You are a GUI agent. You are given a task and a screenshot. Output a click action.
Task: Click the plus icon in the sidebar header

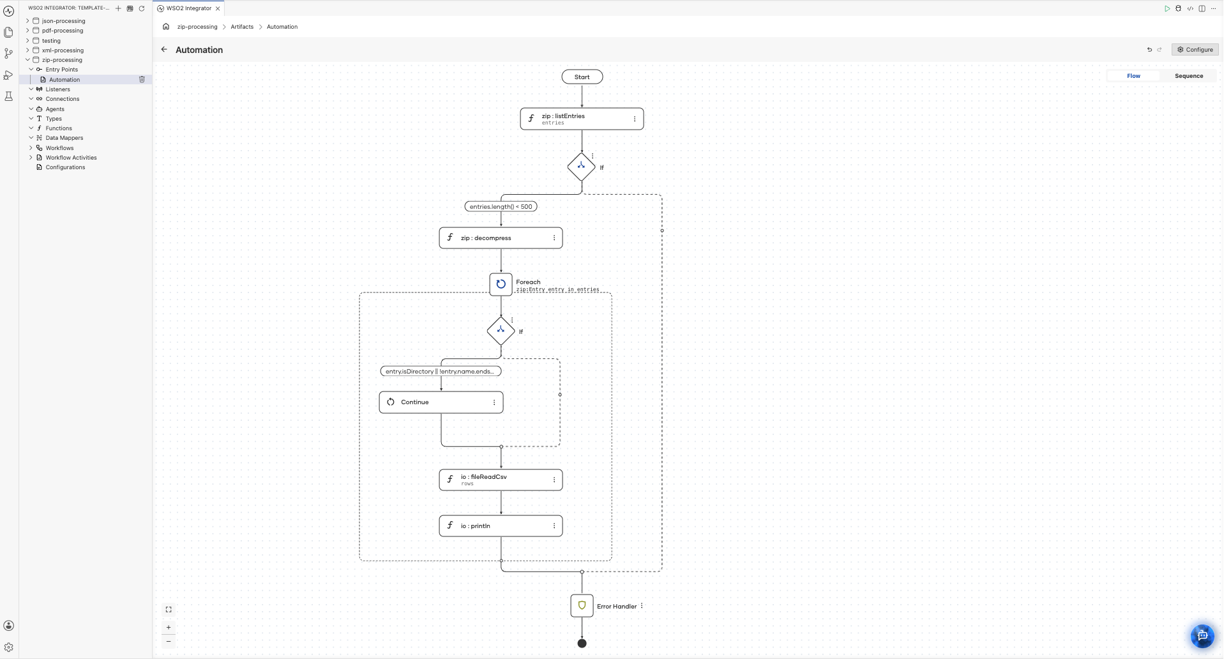(x=118, y=8)
